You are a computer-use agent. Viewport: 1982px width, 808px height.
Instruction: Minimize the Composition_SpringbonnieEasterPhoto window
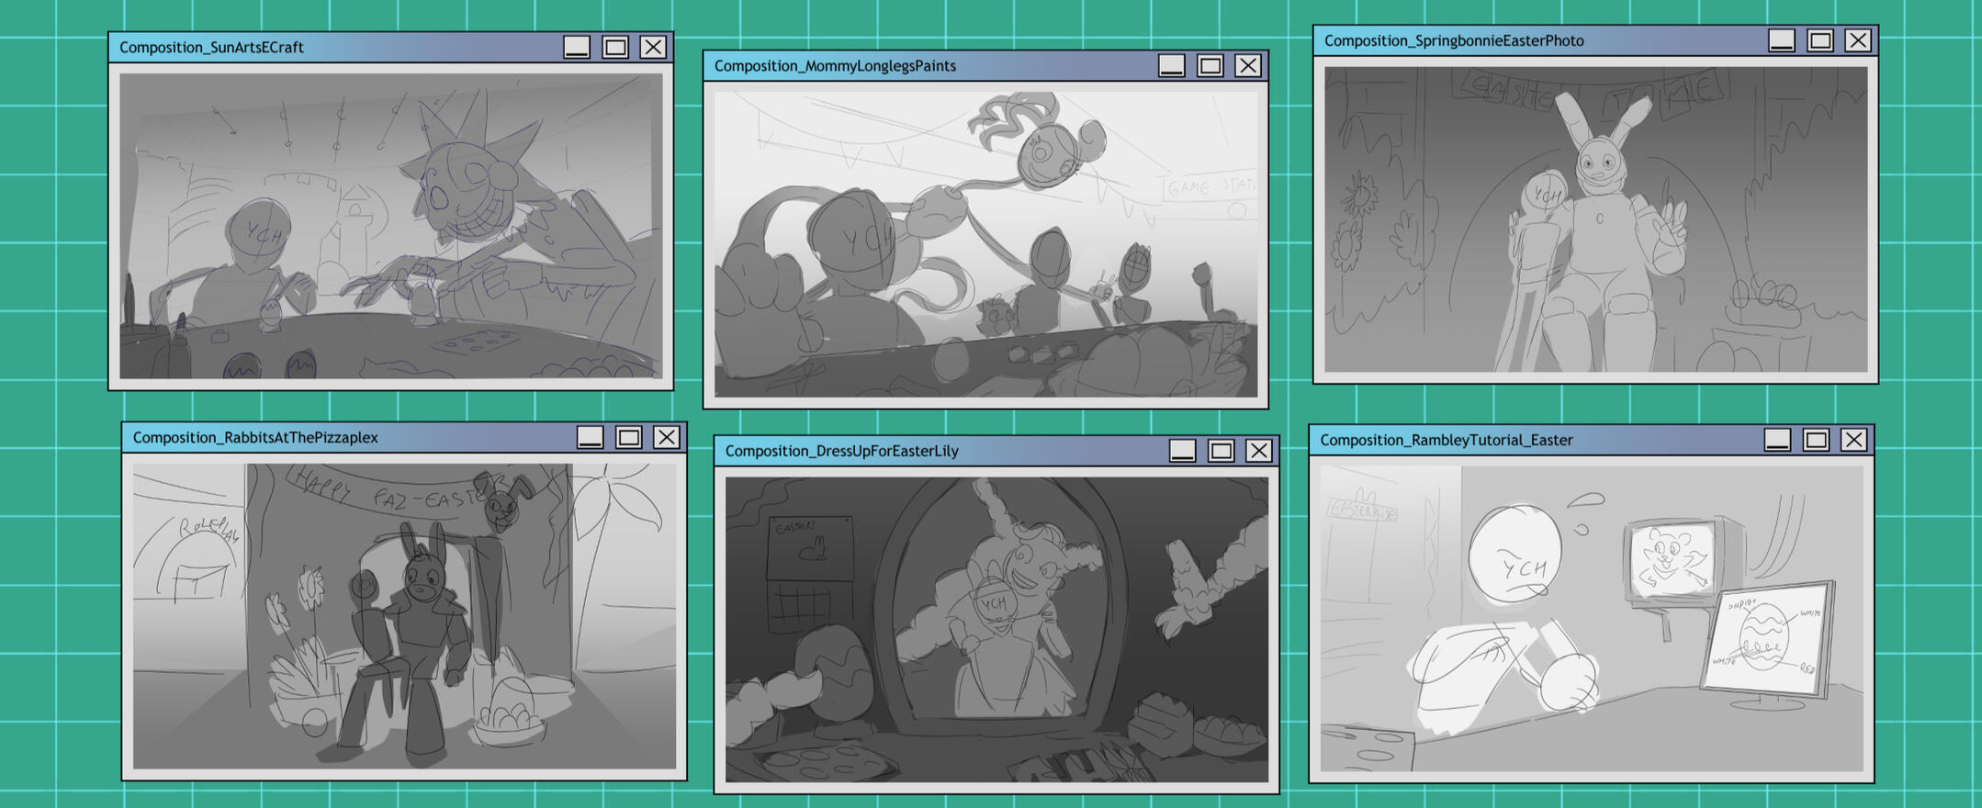click(x=1782, y=40)
